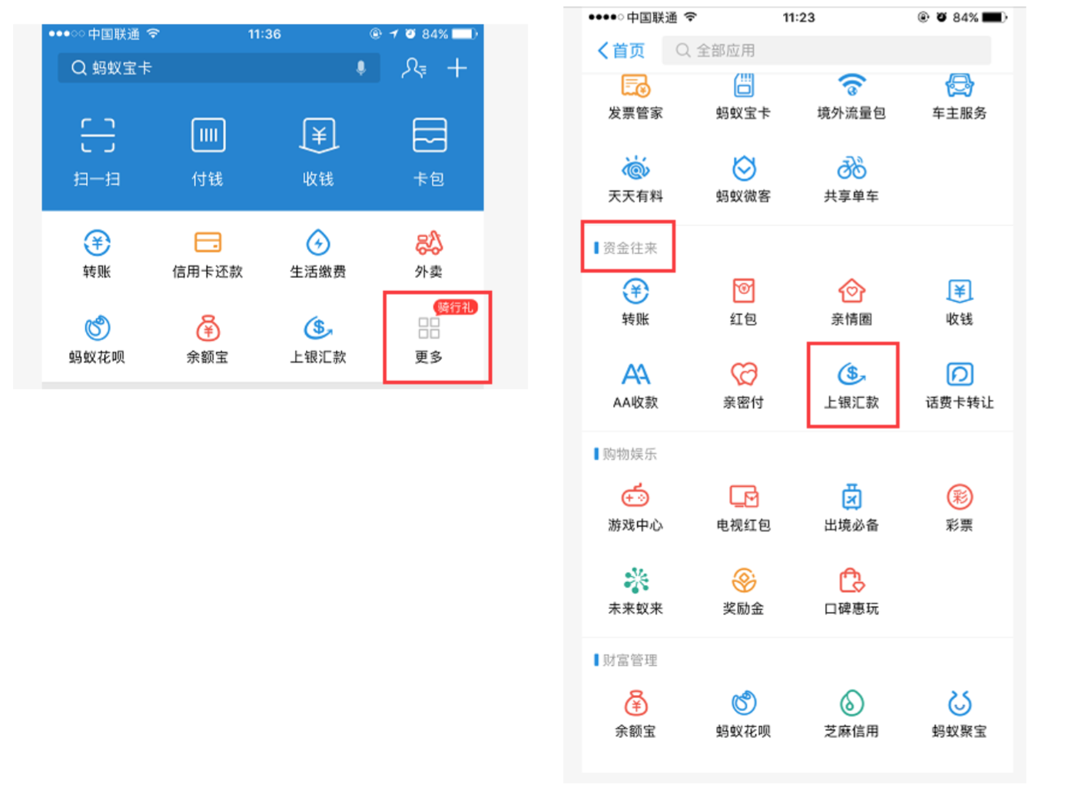
Task: Tap the plus icon in the home header
Action: click(x=457, y=68)
